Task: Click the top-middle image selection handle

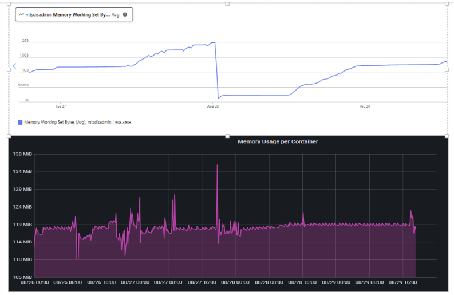Action: [227, 4]
